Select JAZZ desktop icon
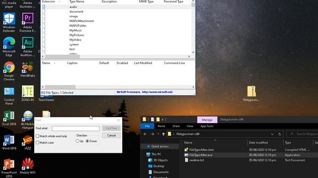This screenshot has height=178, width=318. [x=28, y=142]
